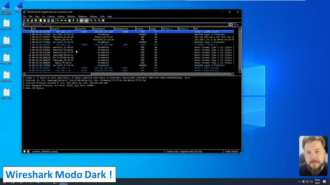Start capturing packets with the shark fin icon
The image size is (330, 185).
click(x=24, y=21)
